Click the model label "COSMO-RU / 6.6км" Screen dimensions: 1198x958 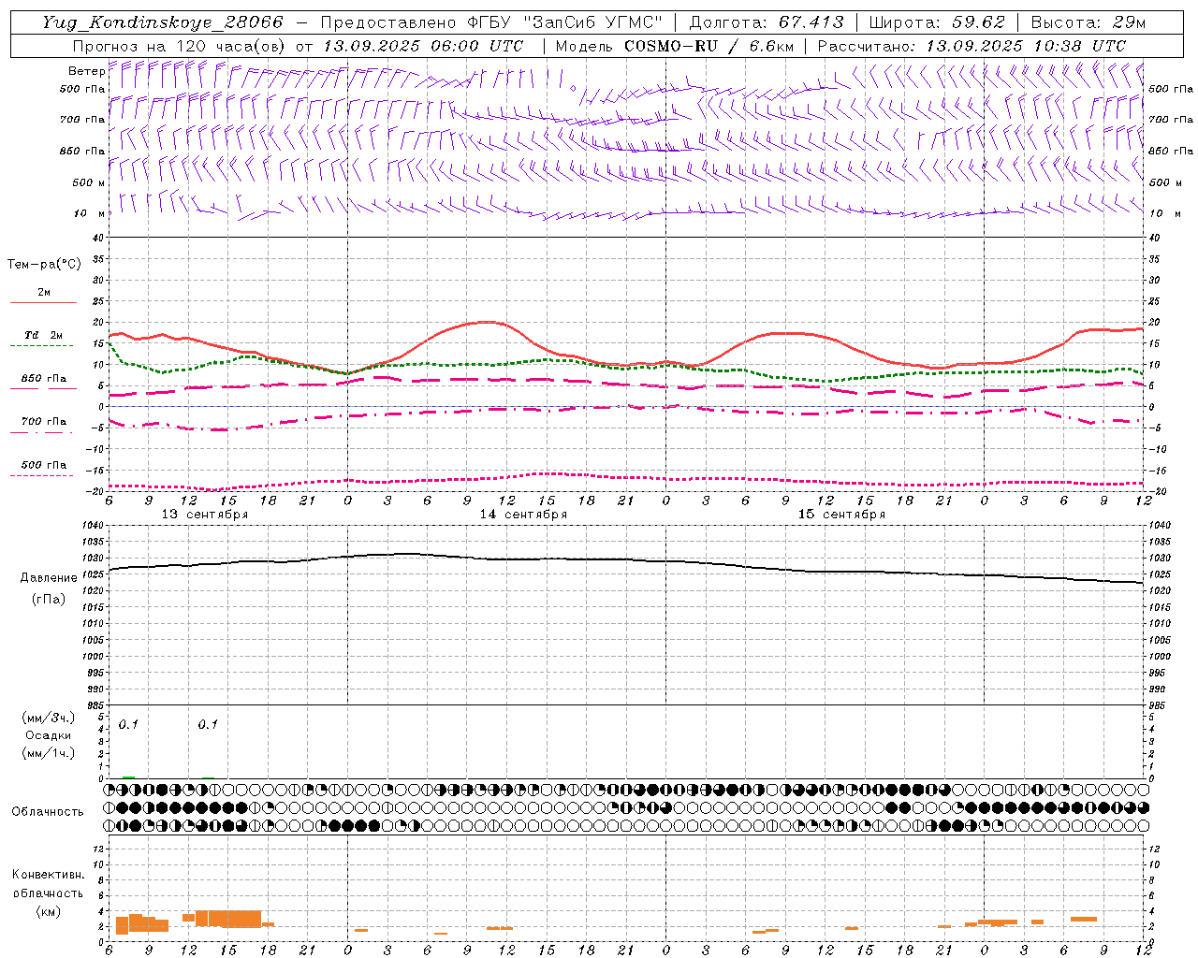click(709, 46)
